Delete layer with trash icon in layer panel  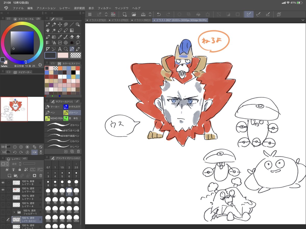[x=41, y=176]
